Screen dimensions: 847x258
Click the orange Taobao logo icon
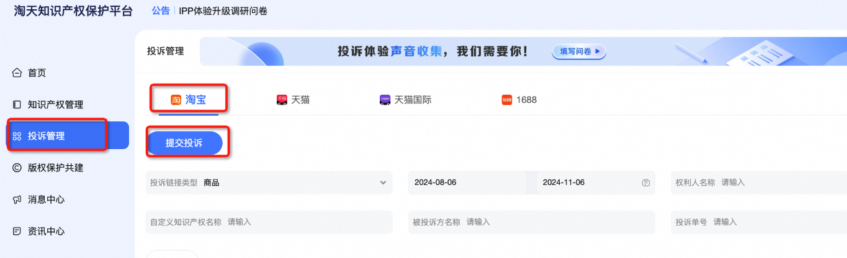(176, 100)
